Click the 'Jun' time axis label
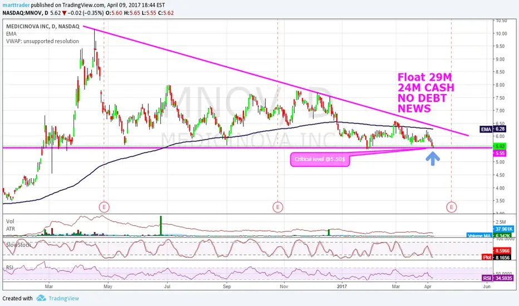Viewport: 519px width, 306px height. (487, 287)
